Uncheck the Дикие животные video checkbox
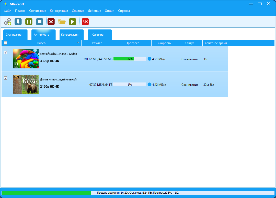Screen dimensions: 276x198 [x=5, y=78]
